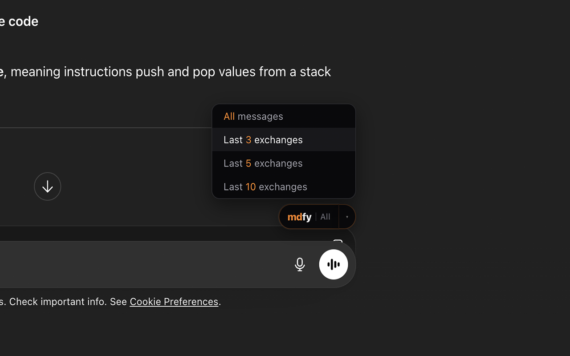Click the orange "10" in the exchanges menu

tap(251, 187)
